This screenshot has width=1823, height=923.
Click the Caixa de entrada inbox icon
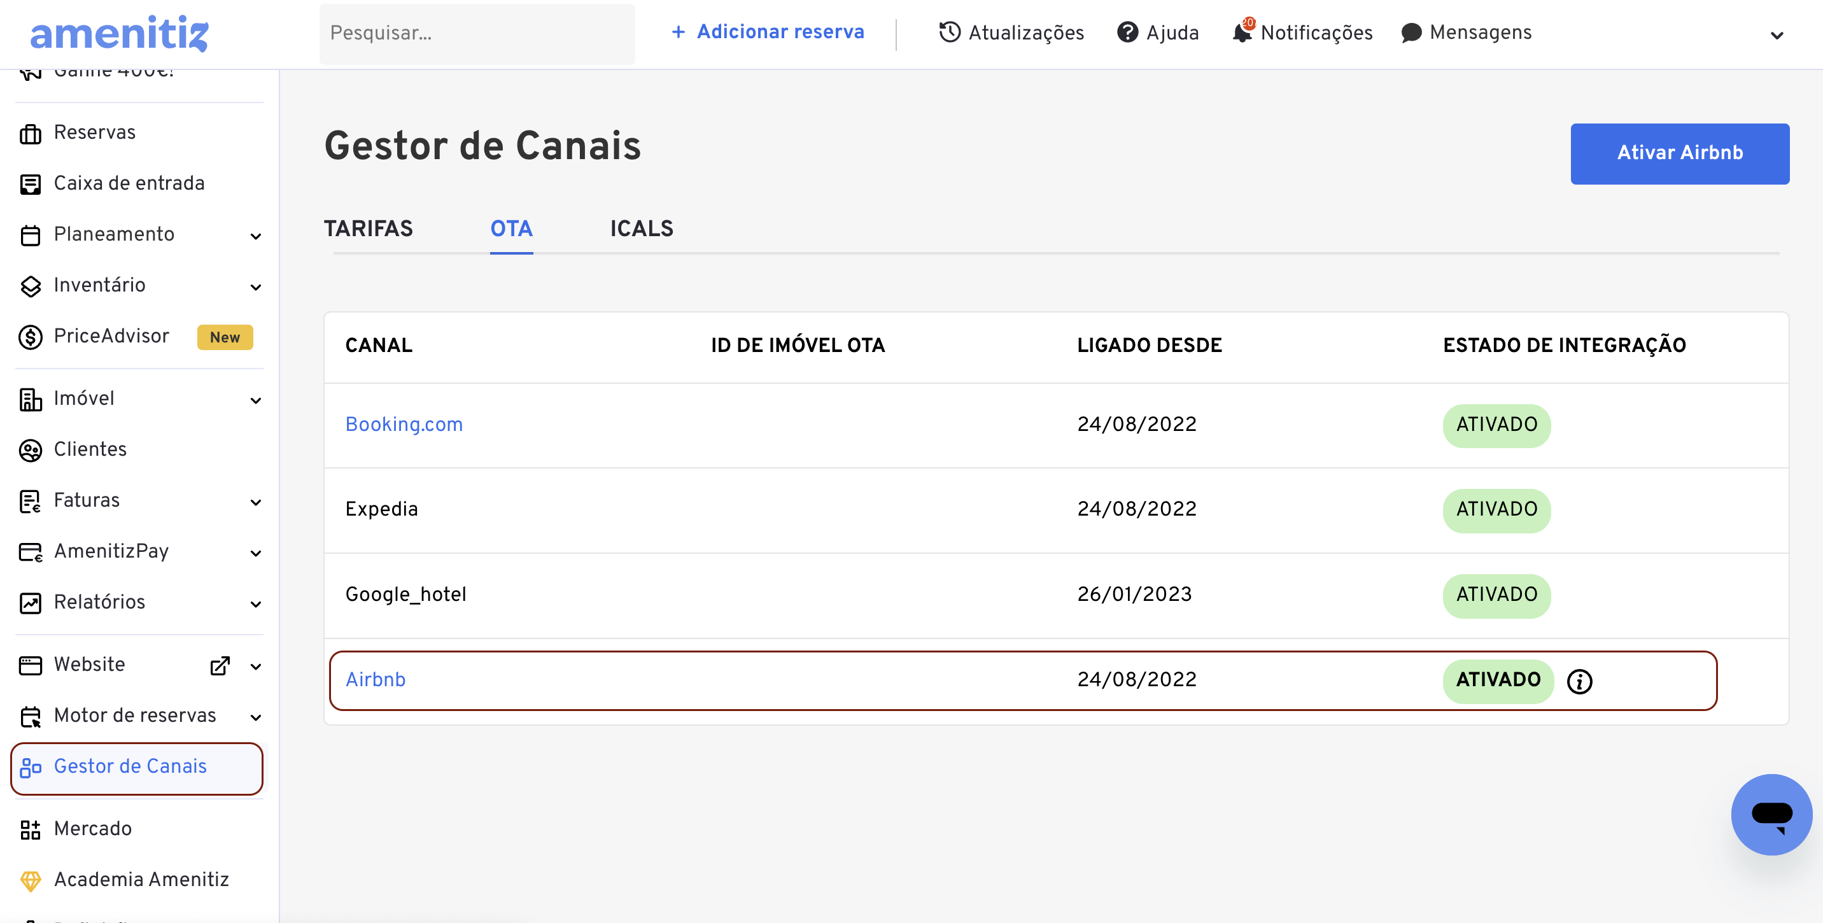31,184
